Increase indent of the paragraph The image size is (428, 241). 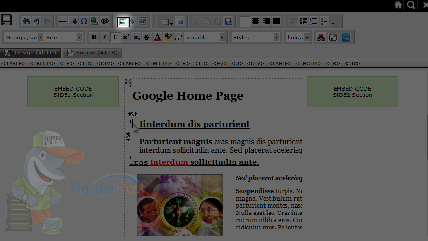(x=303, y=21)
